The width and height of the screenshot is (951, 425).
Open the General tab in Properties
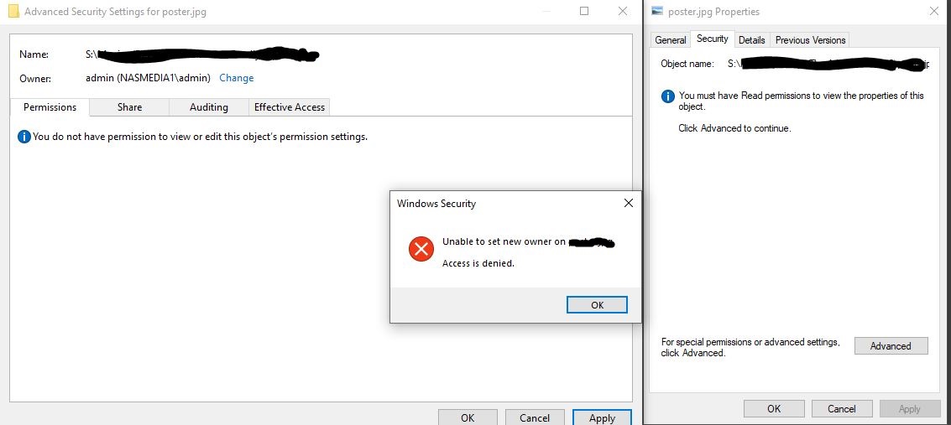click(671, 40)
